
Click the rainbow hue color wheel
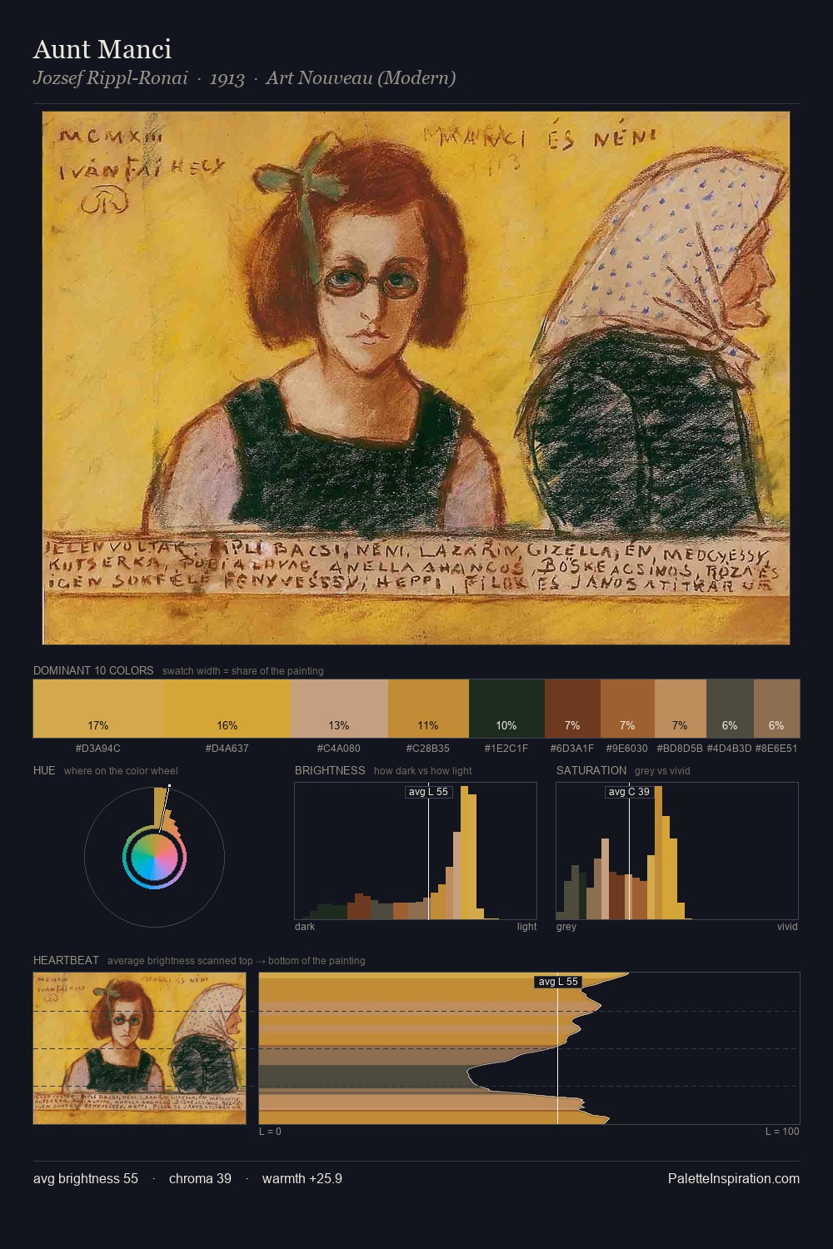click(x=154, y=858)
